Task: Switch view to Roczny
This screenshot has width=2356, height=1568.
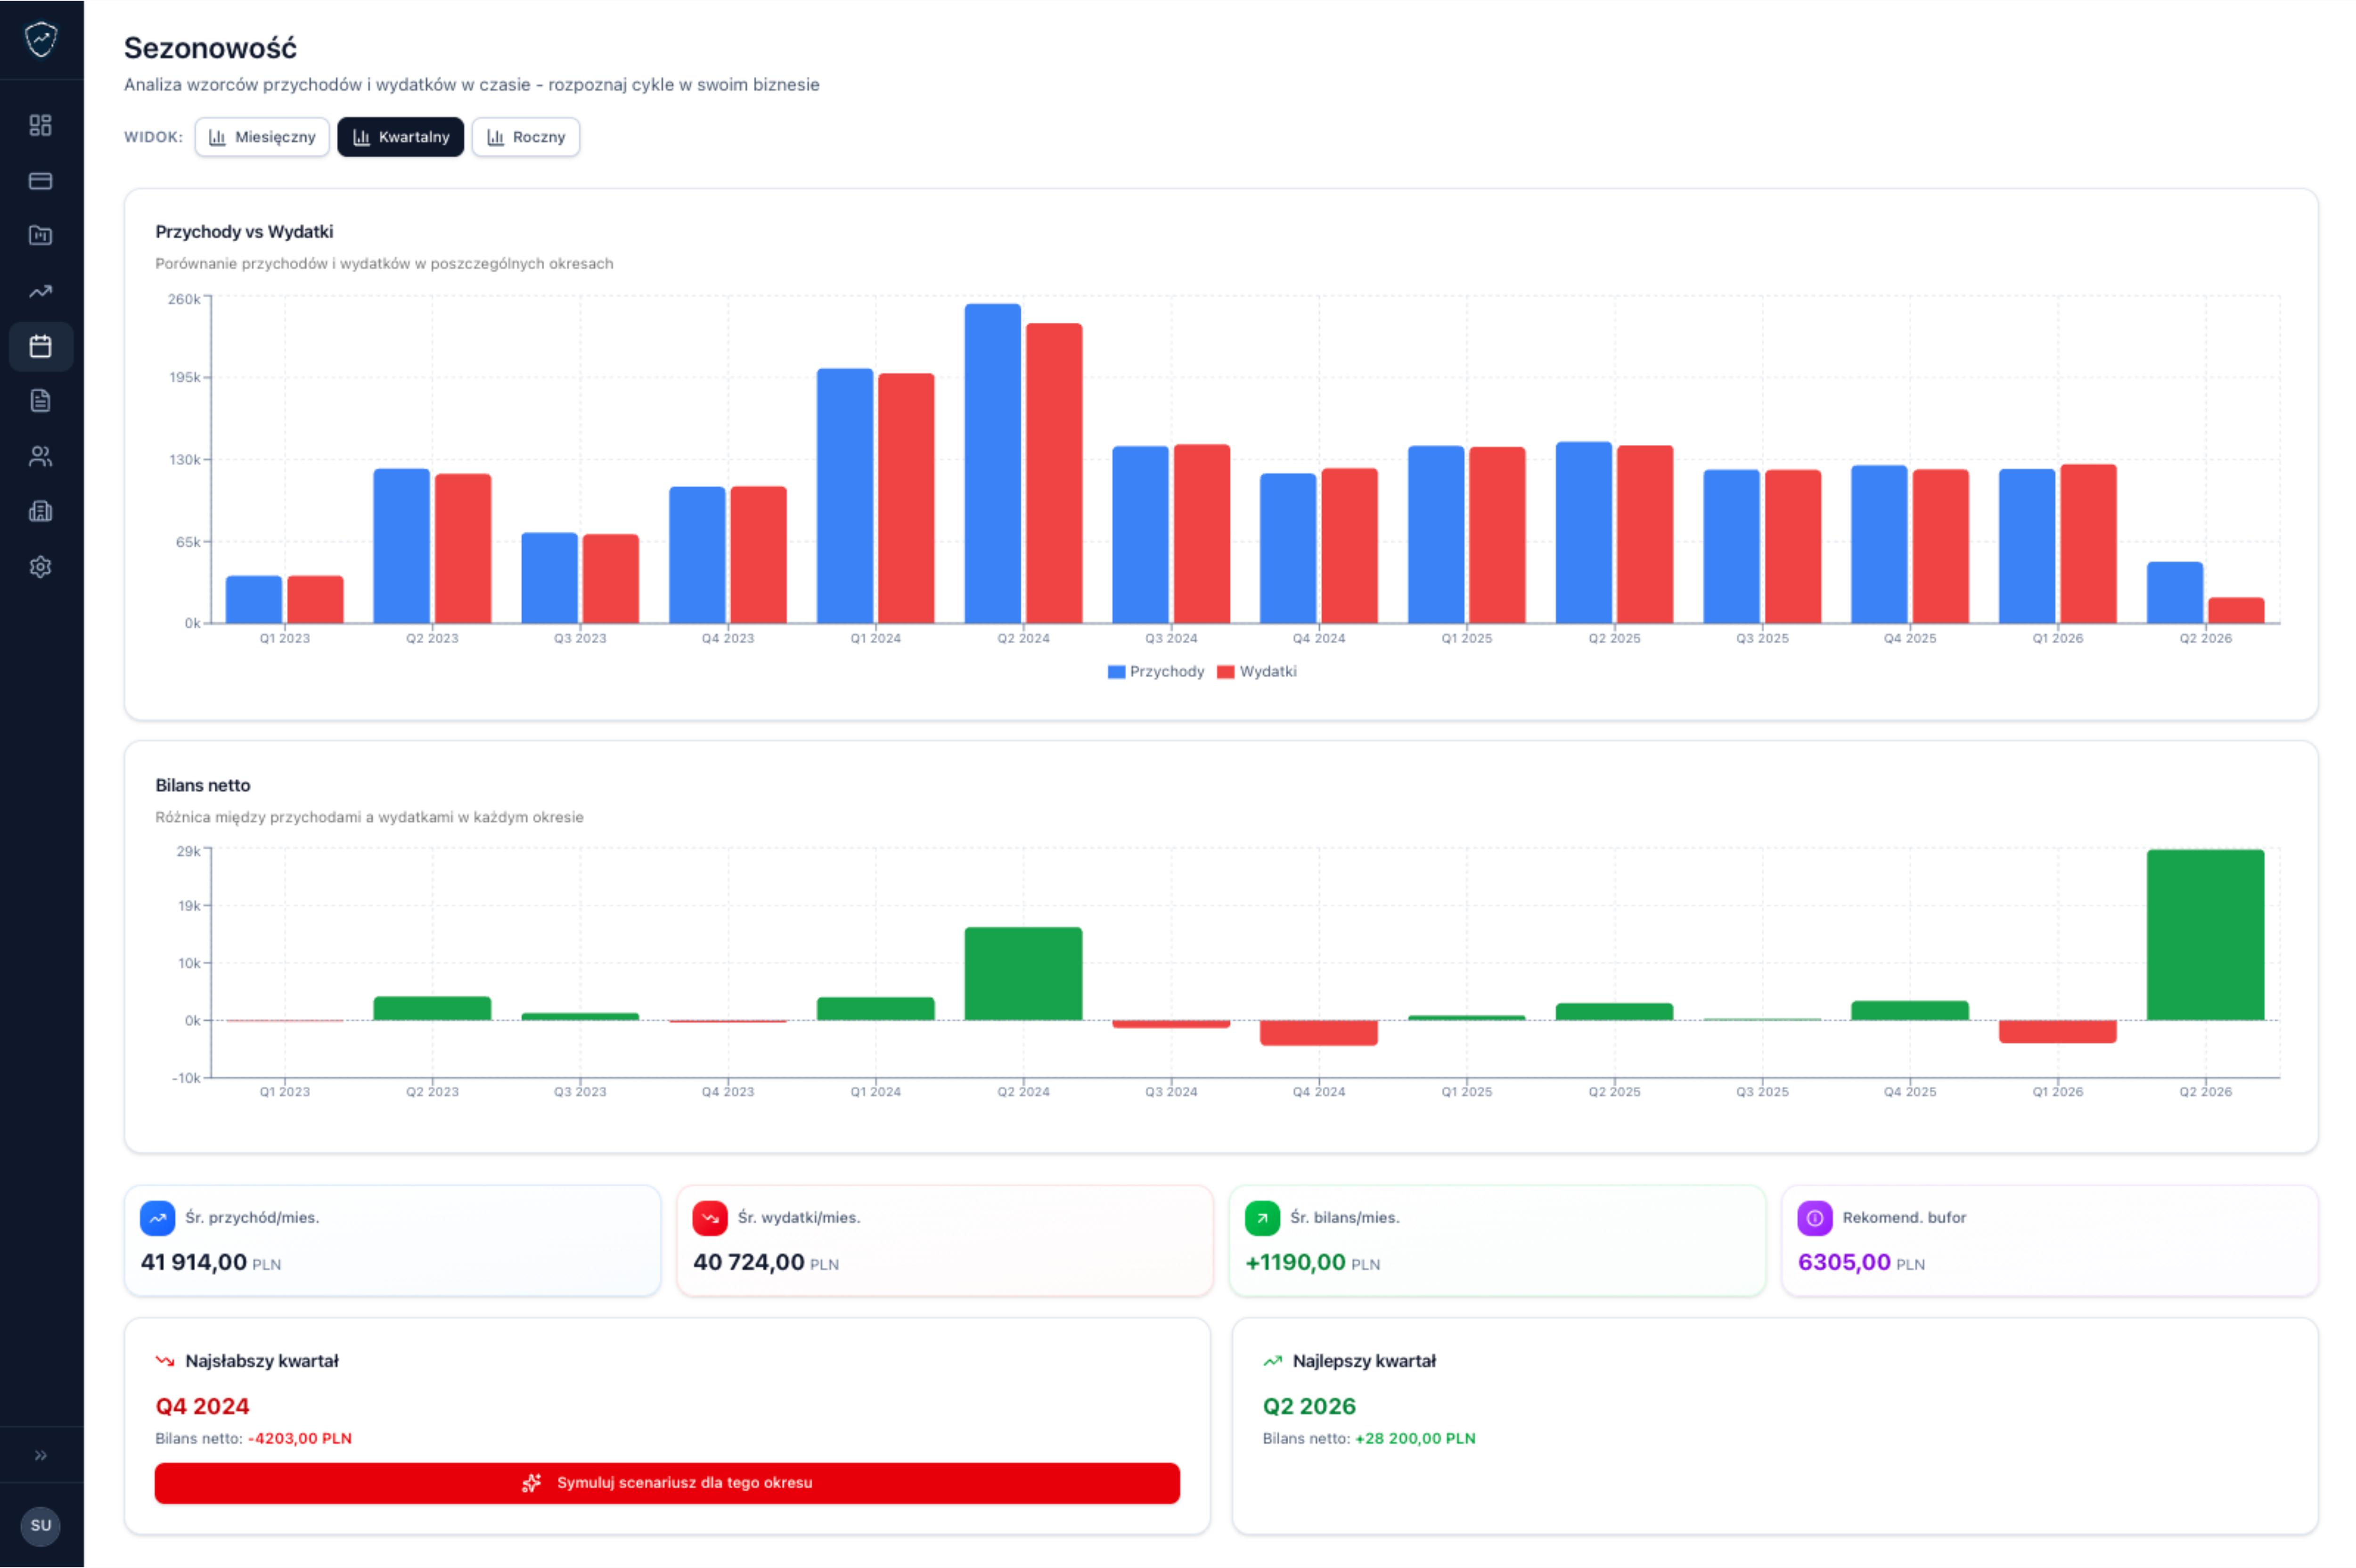Action: (x=526, y=137)
